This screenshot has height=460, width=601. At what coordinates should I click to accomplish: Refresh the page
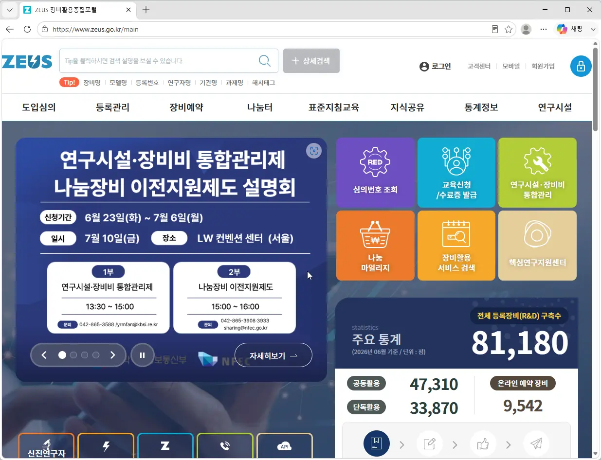point(27,29)
